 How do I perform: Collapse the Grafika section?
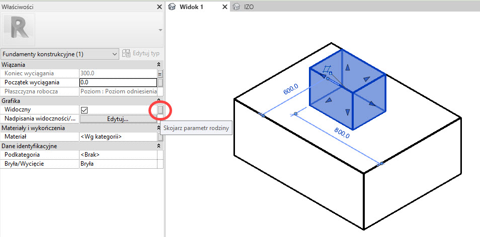point(159,101)
